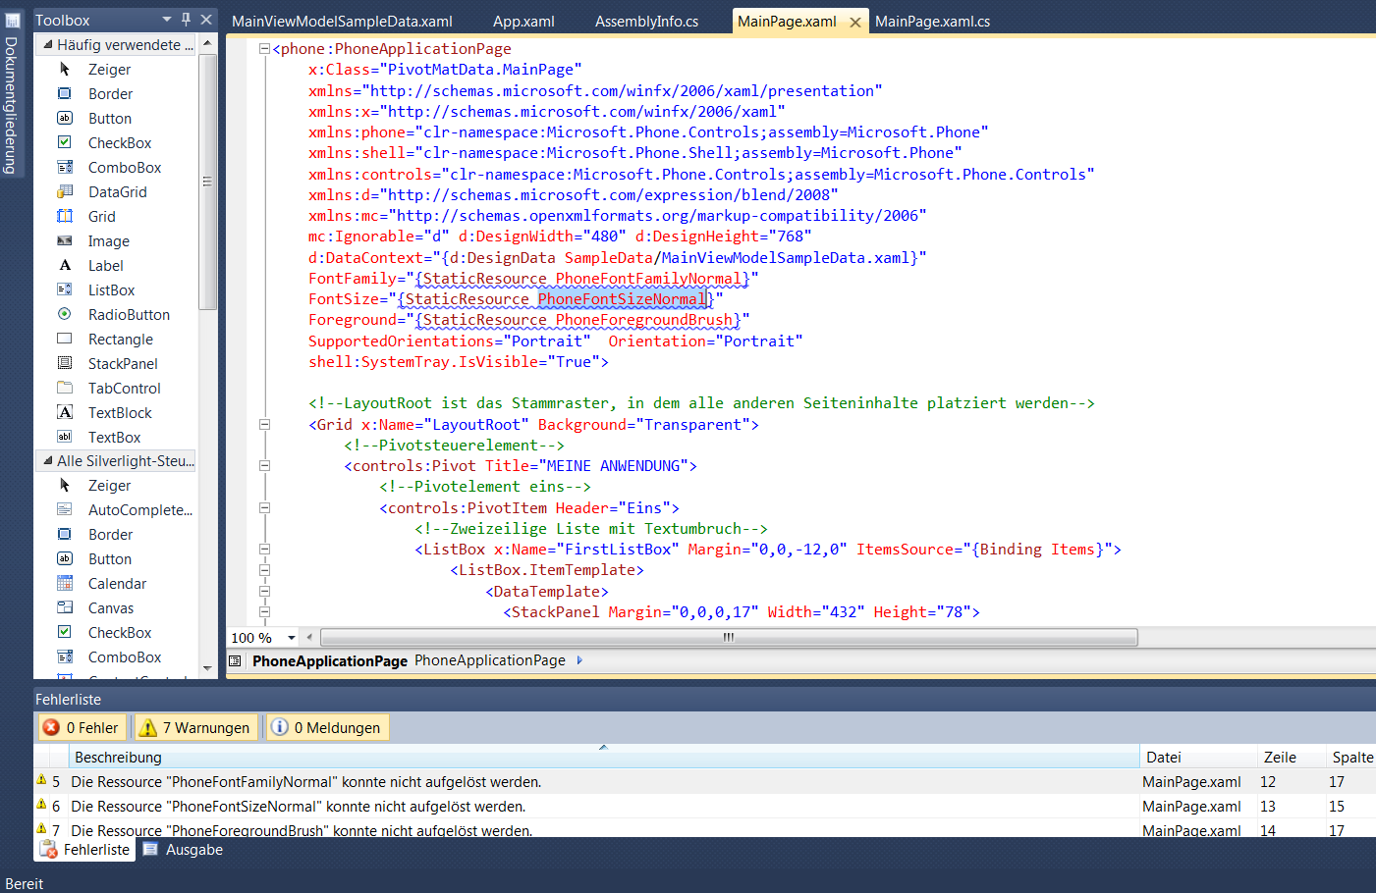Screen dimensions: 1376x893
Task: Switch to the App.xaml tab
Action: coord(523,21)
